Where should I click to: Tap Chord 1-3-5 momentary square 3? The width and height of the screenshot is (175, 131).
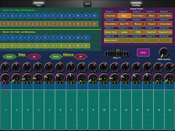(x=20, y=24)
